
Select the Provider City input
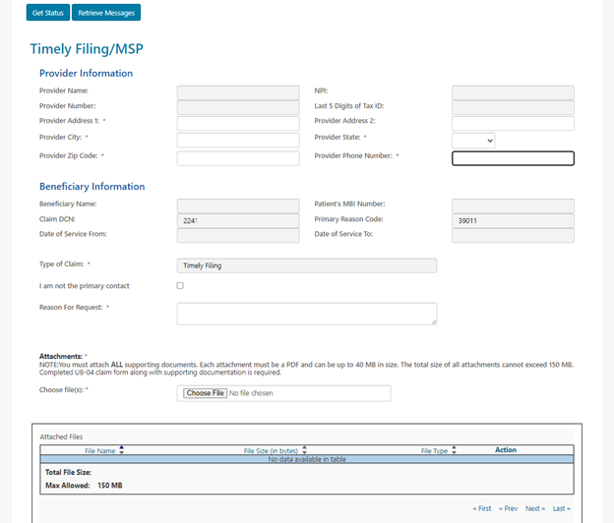tap(237, 141)
